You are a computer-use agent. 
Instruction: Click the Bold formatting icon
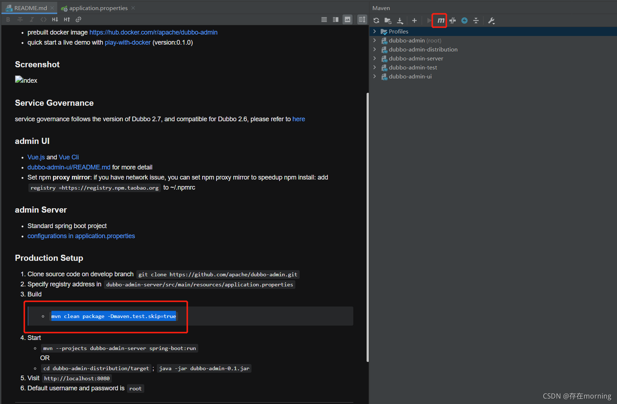tap(8, 19)
